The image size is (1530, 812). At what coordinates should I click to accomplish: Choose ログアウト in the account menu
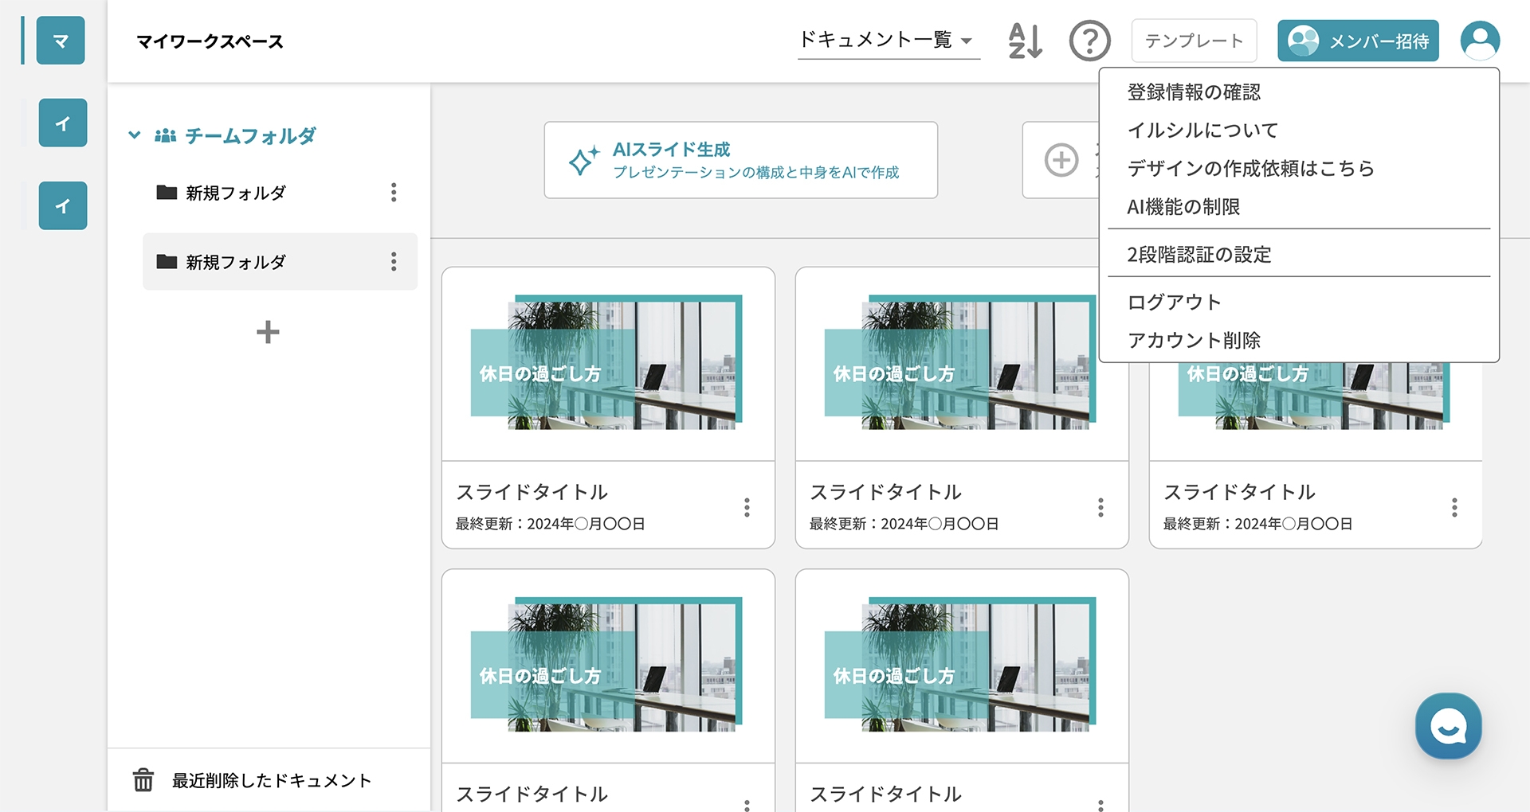pyautogui.click(x=1174, y=303)
